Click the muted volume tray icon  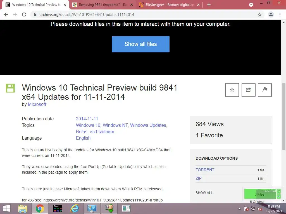tap(259, 209)
